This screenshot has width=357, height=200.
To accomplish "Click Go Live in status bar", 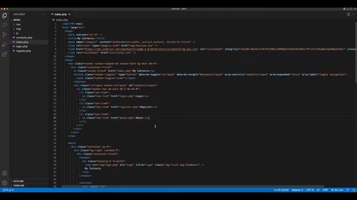I will point(337,190).
